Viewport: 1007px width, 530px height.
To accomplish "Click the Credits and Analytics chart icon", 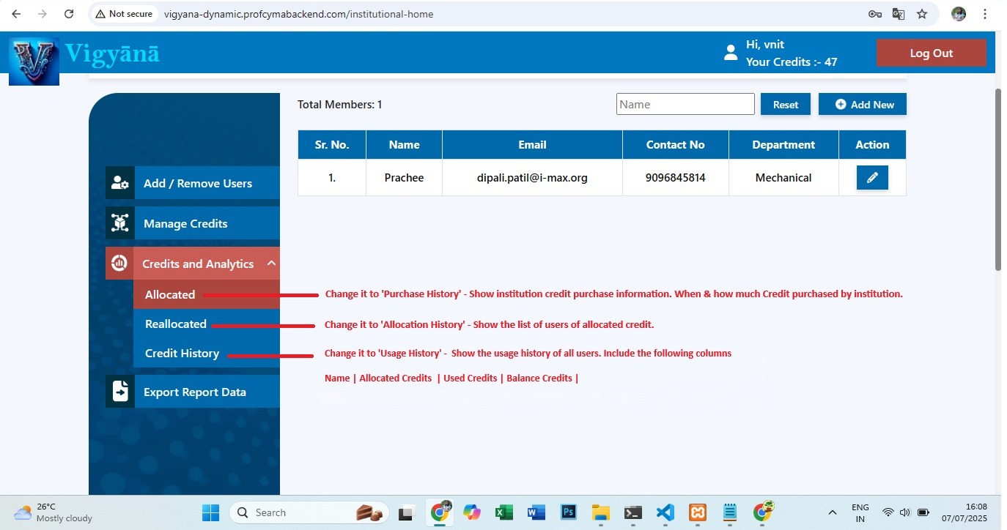I will (x=119, y=264).
